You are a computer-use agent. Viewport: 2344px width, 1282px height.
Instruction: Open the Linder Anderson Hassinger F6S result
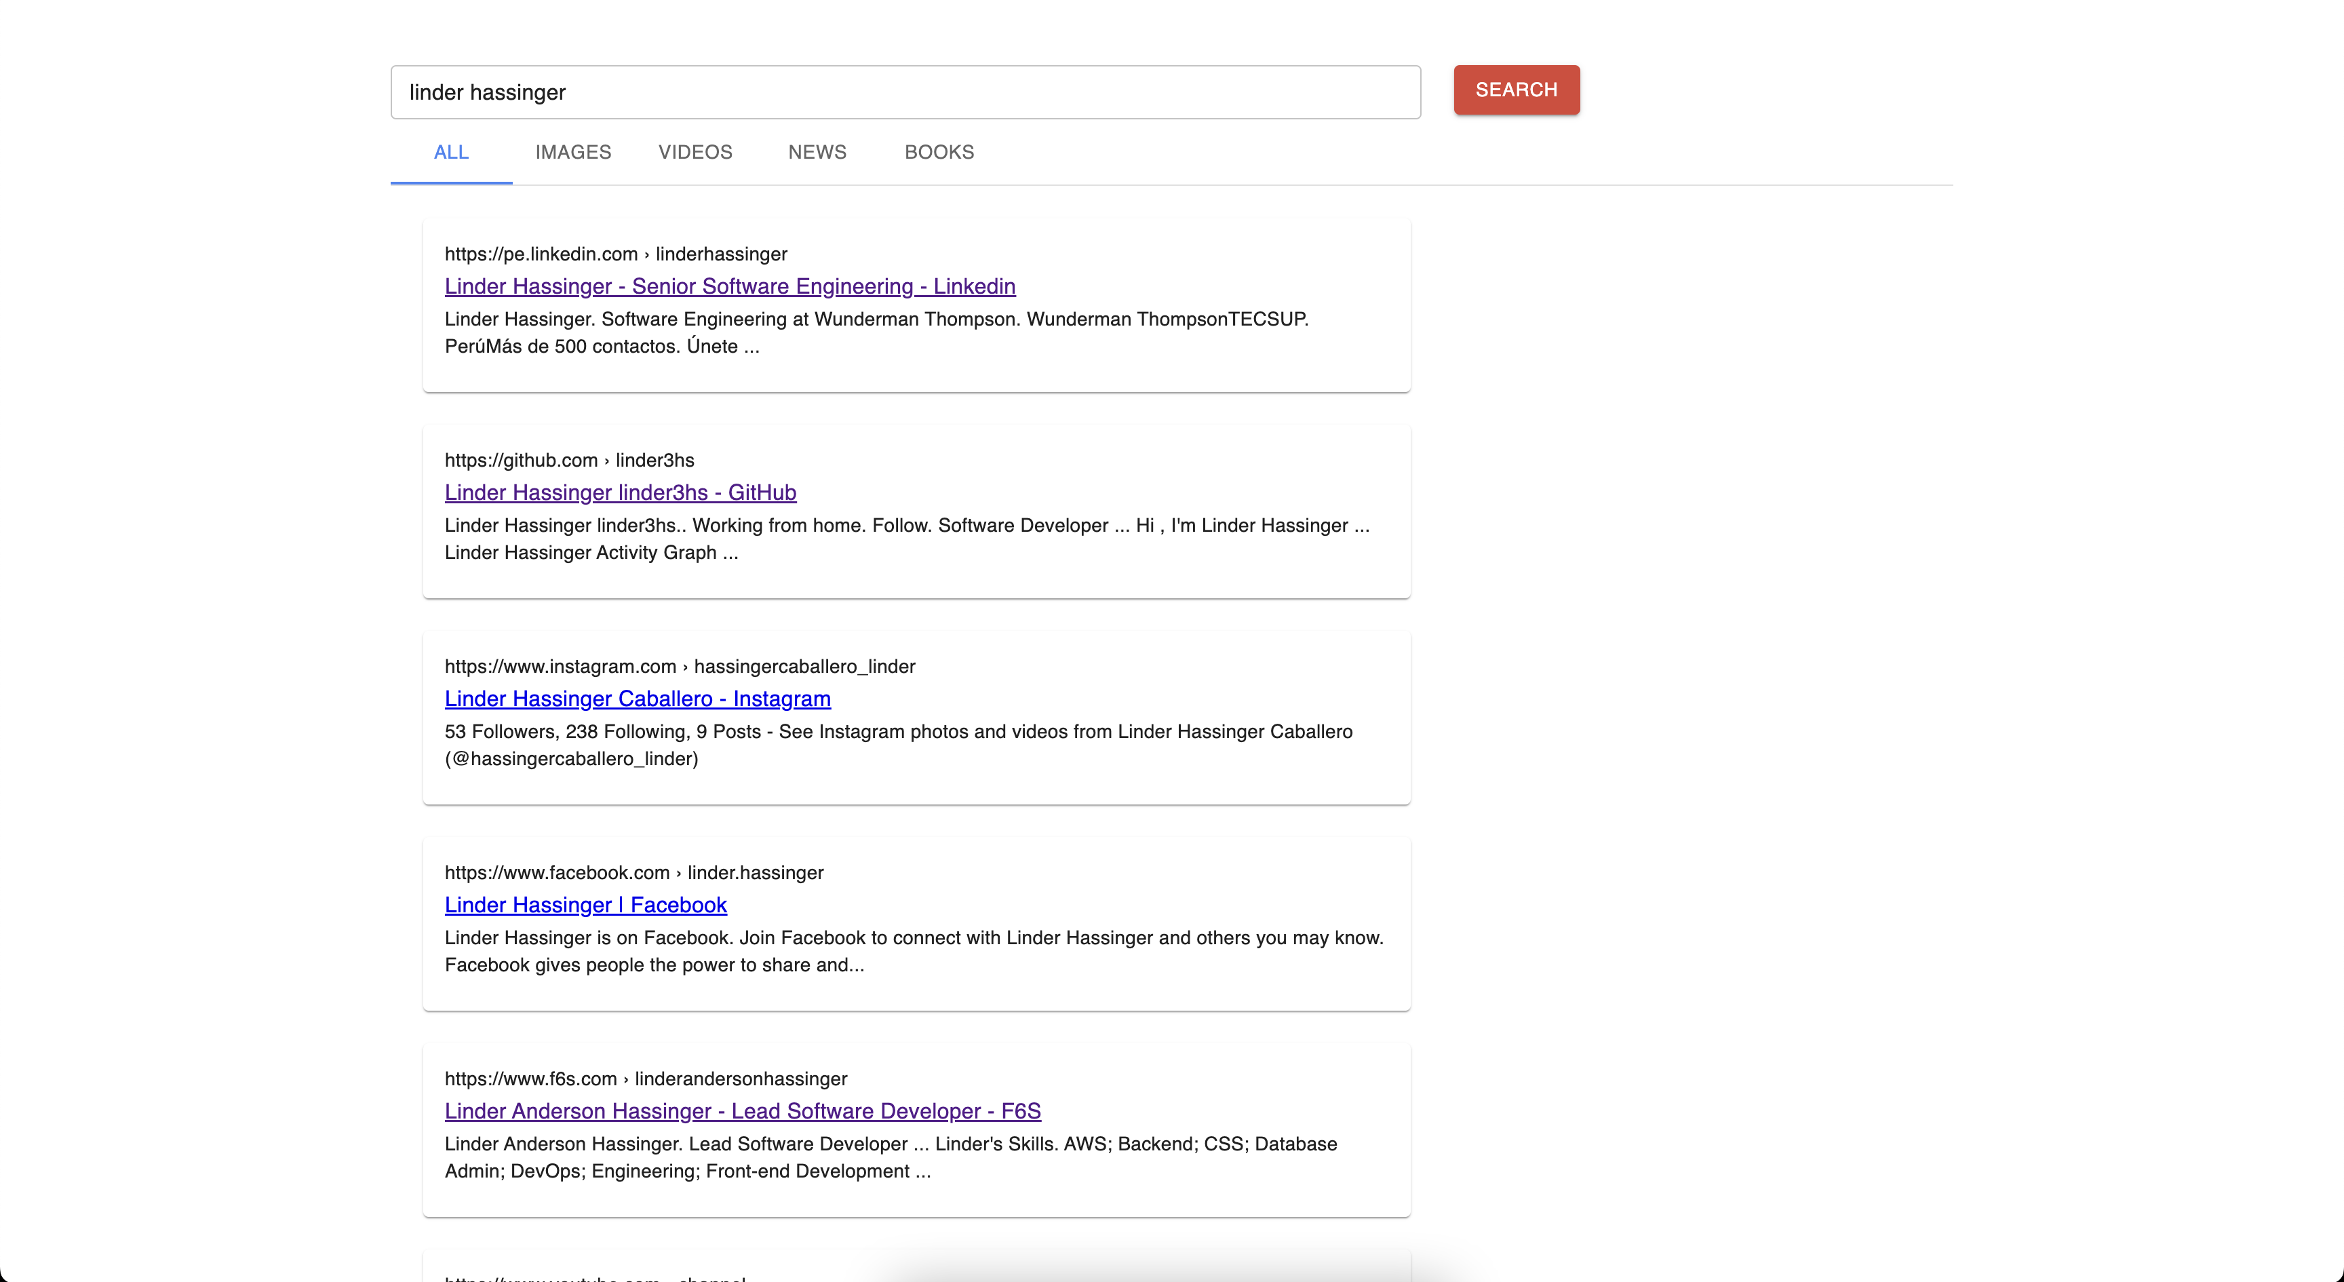click(743, 1111)
